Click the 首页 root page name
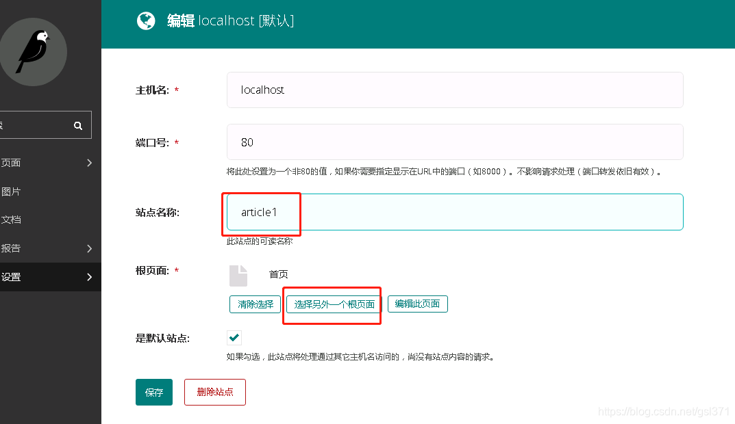This screenshot has width=735, height=424. click(x=278, y=274)
